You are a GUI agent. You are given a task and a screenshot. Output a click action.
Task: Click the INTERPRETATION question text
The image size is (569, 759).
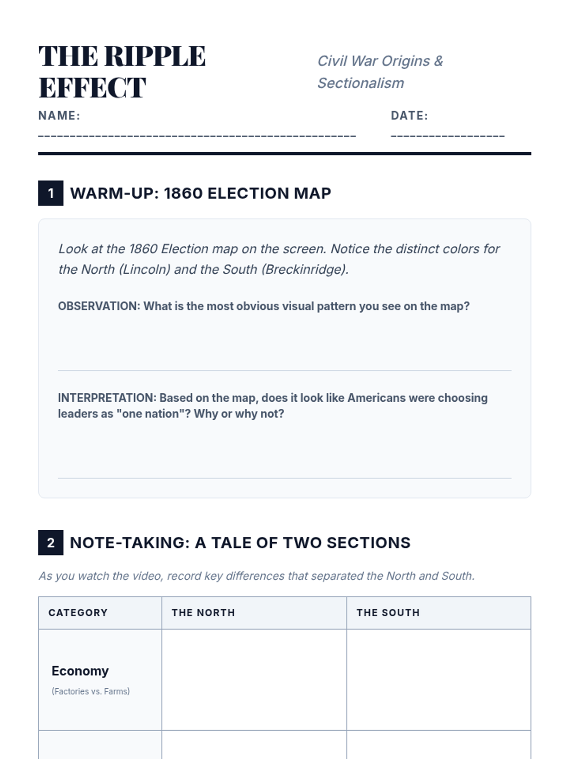click(x=273, y=406)
